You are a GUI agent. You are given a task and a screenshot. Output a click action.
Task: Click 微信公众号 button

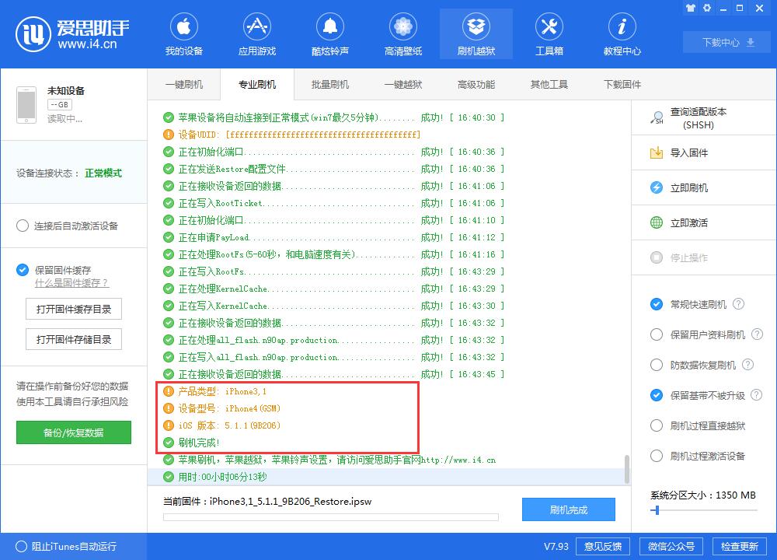[671, 546]
